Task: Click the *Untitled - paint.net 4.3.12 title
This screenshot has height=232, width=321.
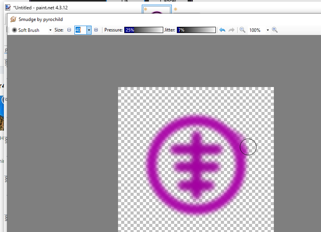Action: coord(41,8)
